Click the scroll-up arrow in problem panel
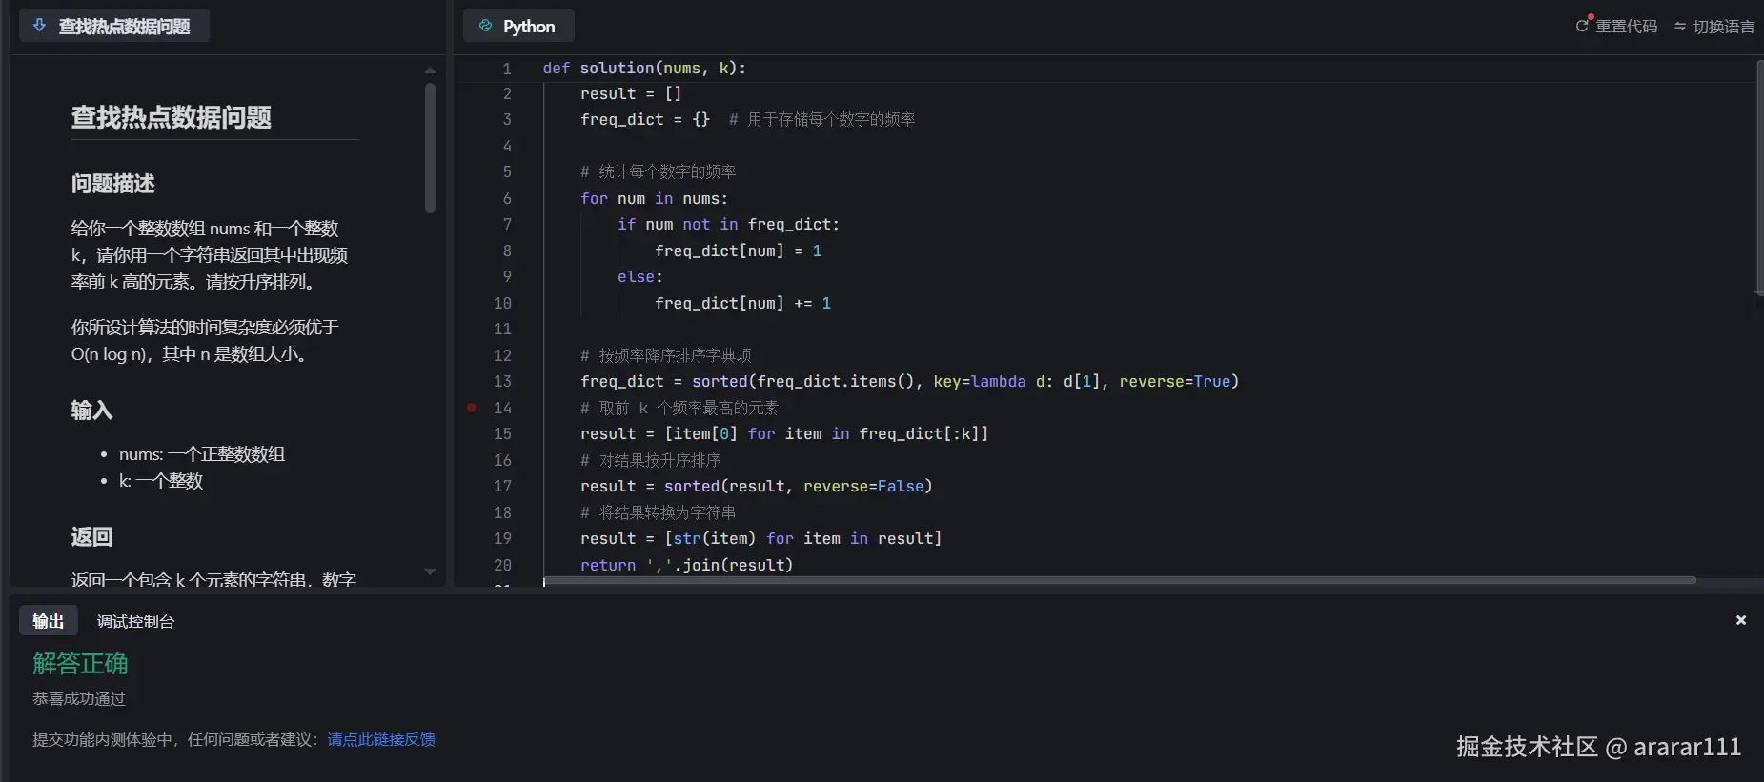Viewport: 1764px width, 782px height. 430,70
